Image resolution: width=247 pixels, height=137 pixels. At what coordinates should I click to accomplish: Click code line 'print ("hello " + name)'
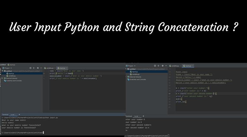coord(61,73)
